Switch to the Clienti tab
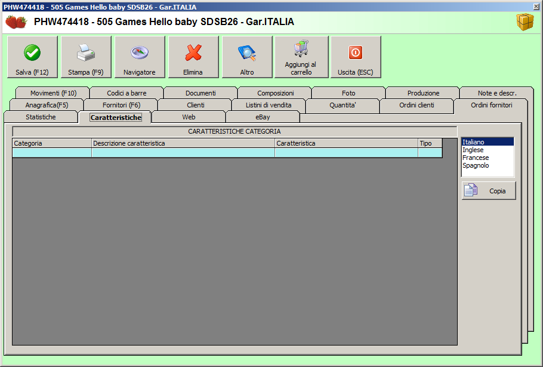Screen dimensions: 543x367 click(195, 105)
